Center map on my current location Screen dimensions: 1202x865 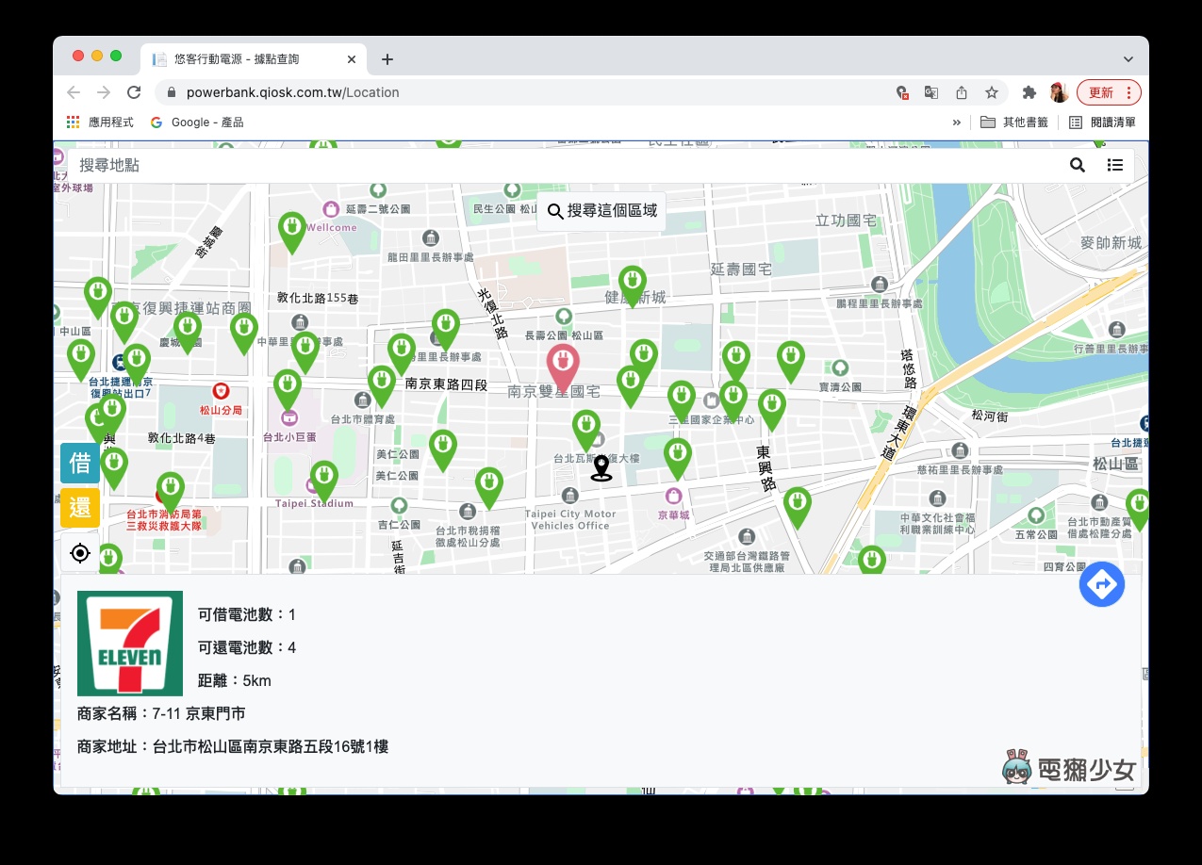(x=80, y=553)
